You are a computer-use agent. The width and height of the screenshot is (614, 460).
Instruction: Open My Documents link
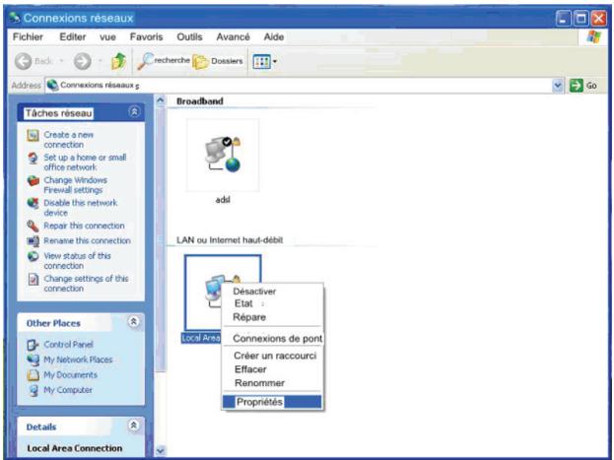tap(70, 374)
